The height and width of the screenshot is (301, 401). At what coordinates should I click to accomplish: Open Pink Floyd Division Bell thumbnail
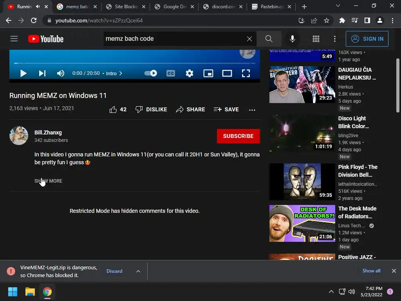pyautogui.click(x=302, y=182)
